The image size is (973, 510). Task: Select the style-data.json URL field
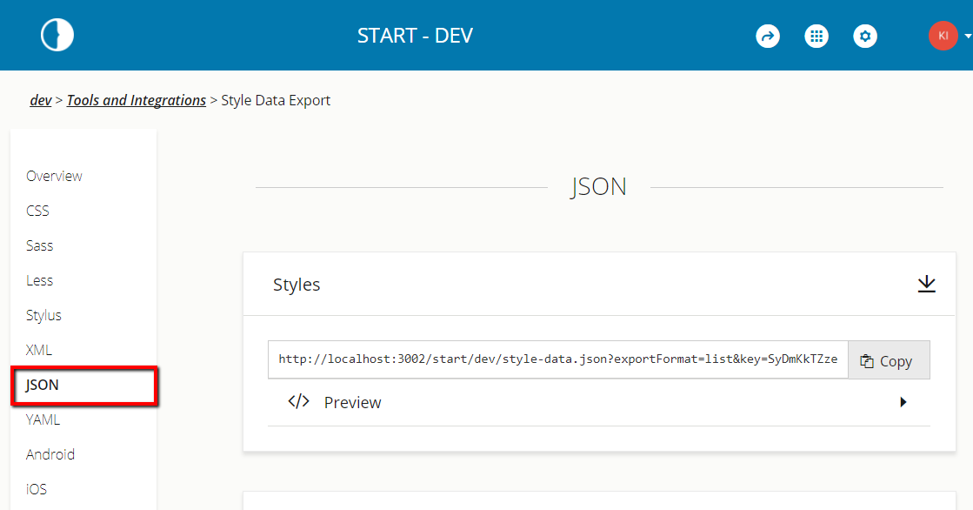point(558,359)
